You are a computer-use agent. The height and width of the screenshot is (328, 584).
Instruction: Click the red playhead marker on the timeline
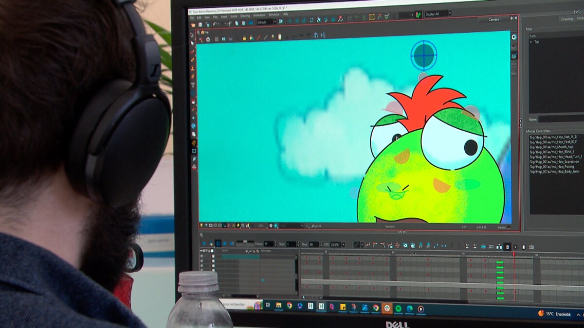click(x=514, y=254)
